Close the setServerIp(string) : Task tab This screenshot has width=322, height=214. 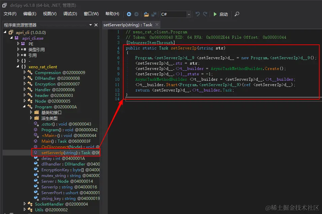point(157,25)
